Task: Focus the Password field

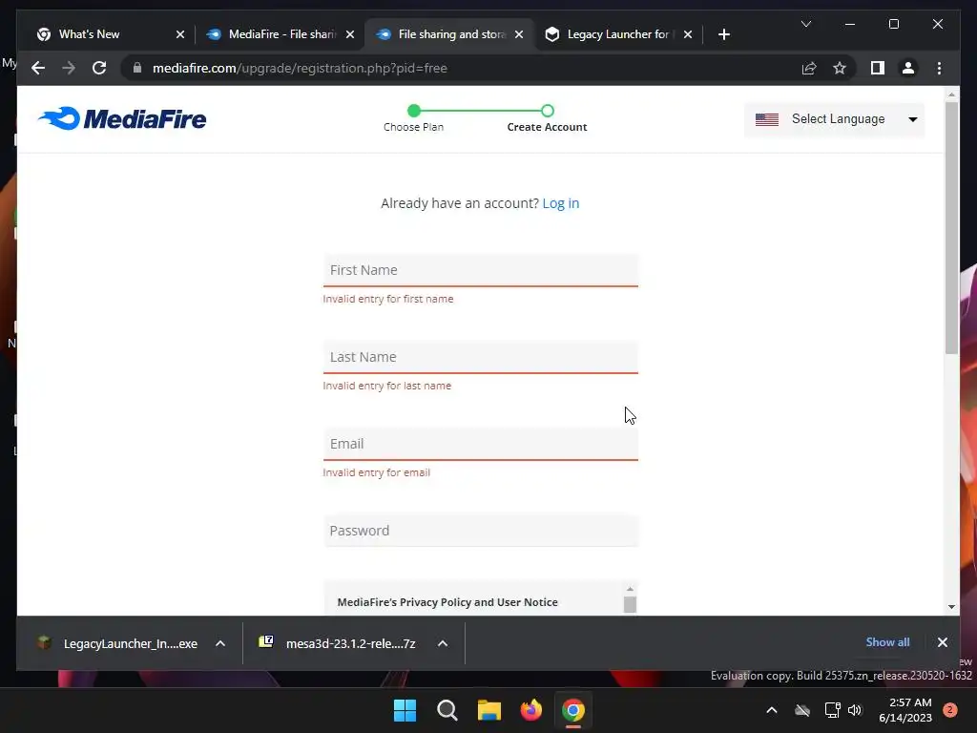Action: (481, 531)
